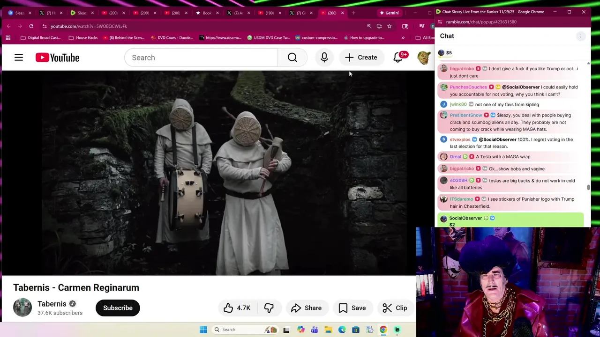Screen dimensions: 600x337
Task: Open File Explorer from the taskbar
Action: 328,330
